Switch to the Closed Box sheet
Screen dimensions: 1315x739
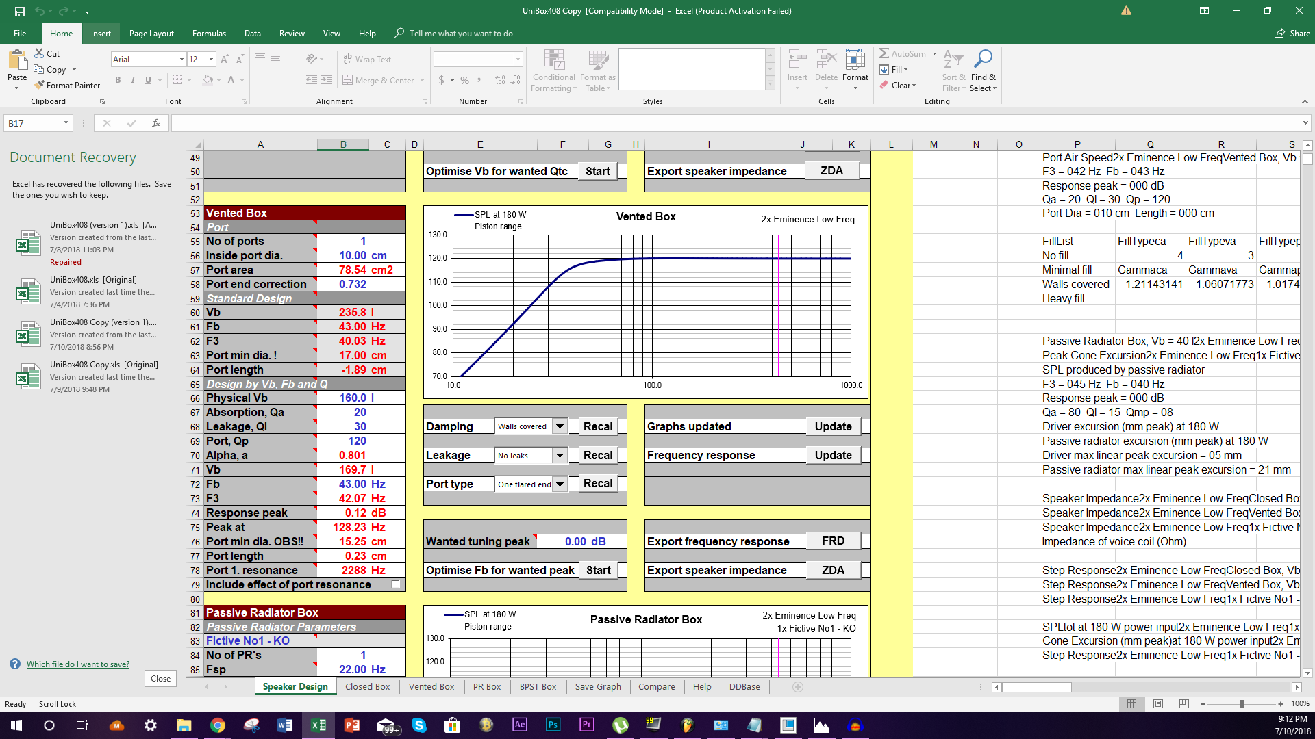pos(367,686)
